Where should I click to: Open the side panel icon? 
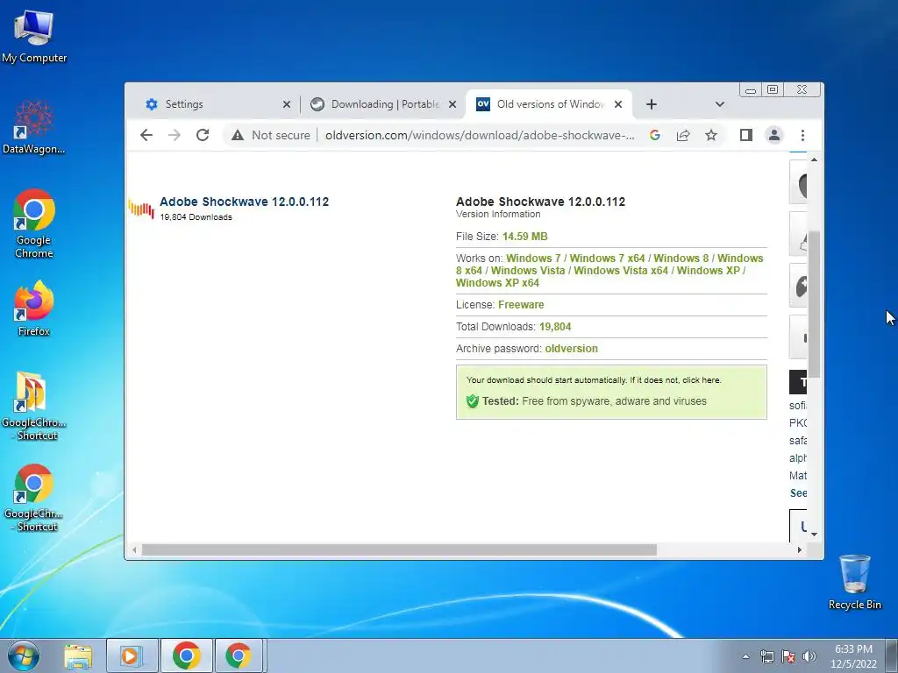click(745, 135)
